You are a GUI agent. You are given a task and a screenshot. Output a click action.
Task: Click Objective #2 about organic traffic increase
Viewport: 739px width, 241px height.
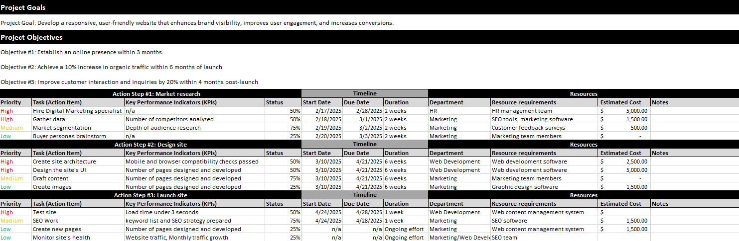point(111,67)
